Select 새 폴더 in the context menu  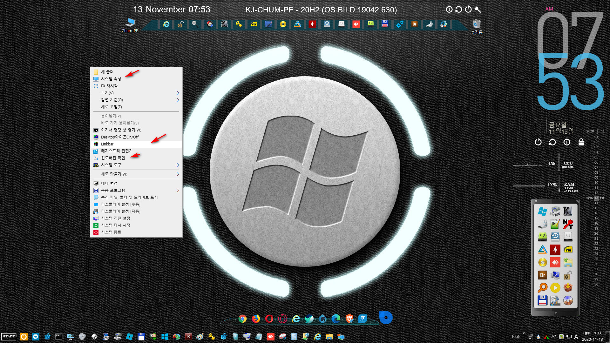click(x=136, y=72)
